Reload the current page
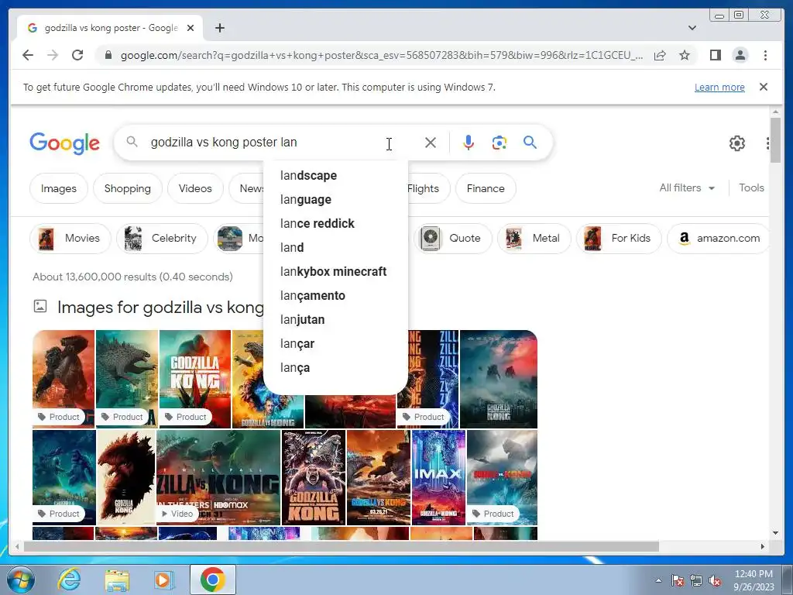This screenshot has width=793, height=595. (x=77, y=55)
